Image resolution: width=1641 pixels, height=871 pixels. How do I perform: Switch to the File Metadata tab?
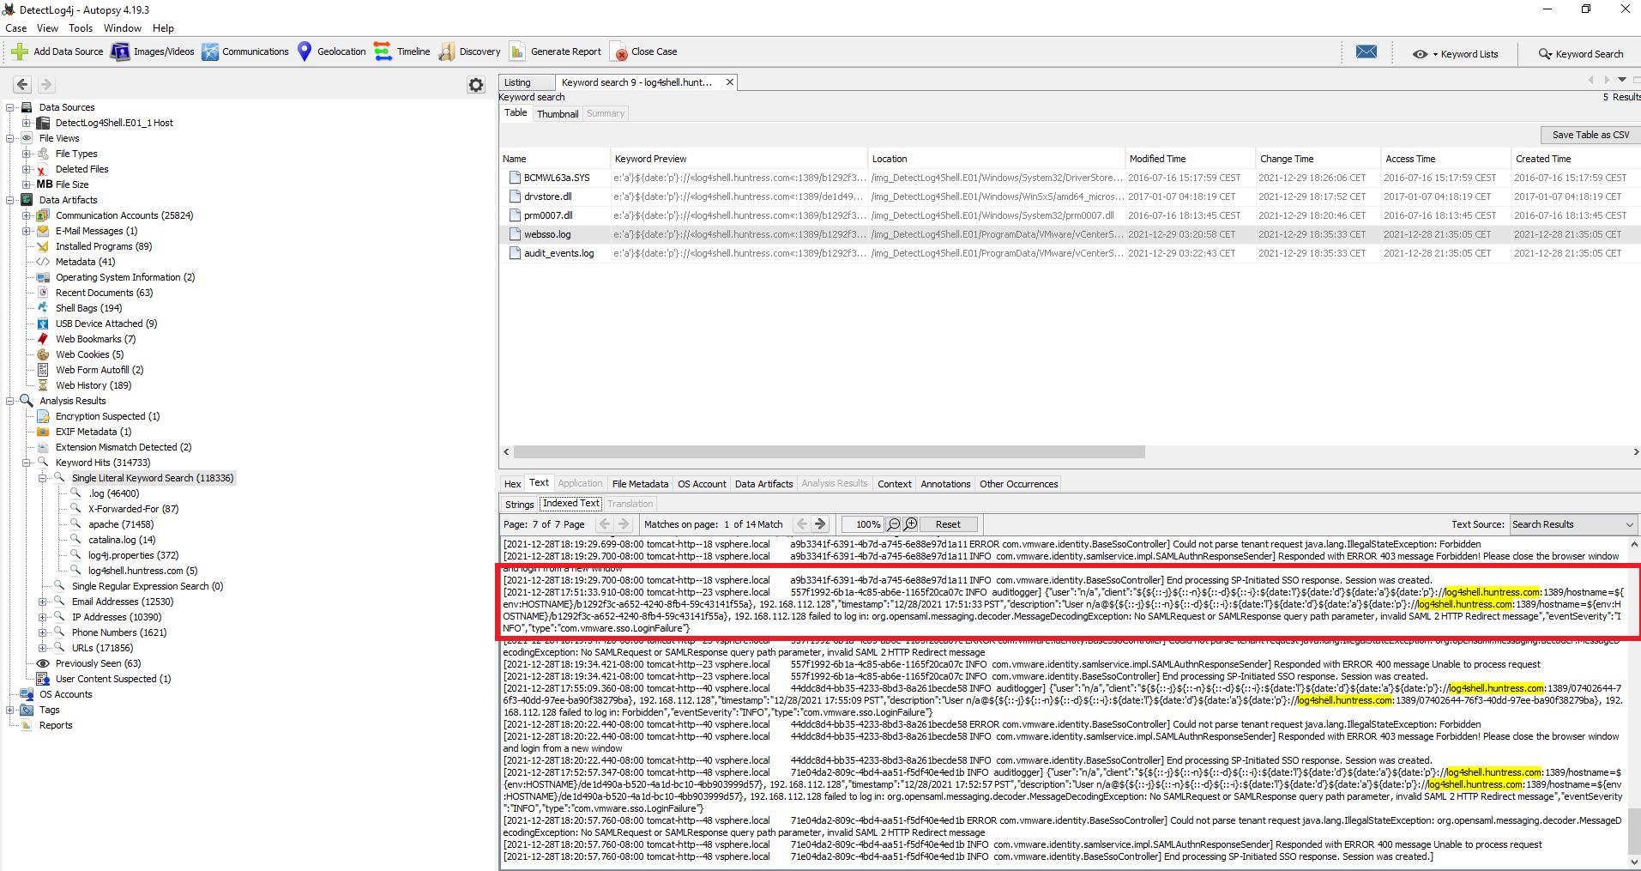point(640,484)
